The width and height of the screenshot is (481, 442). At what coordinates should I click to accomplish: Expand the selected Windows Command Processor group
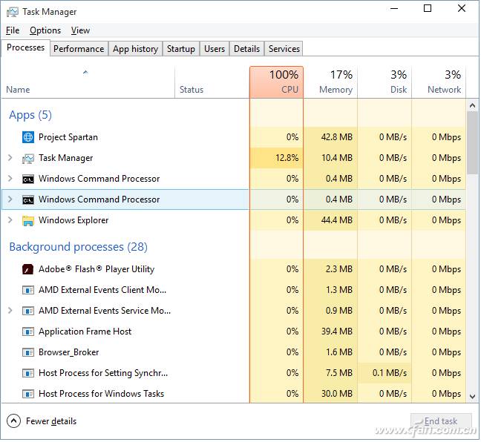tap(10, 199)
